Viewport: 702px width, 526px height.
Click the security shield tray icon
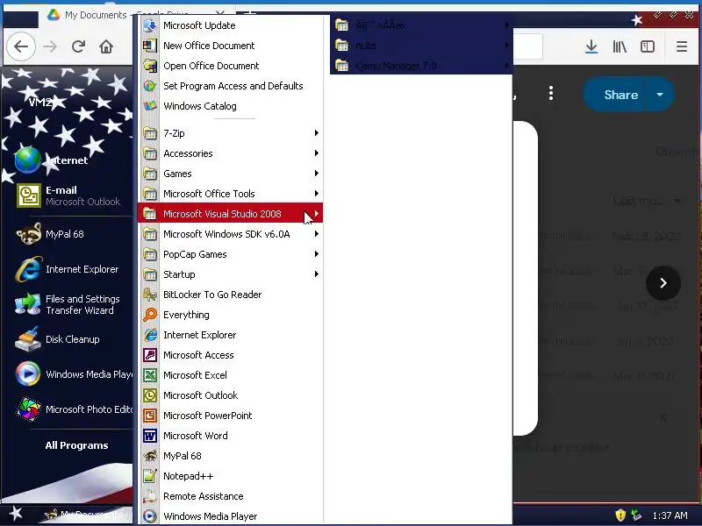click(x=620, y=515)
